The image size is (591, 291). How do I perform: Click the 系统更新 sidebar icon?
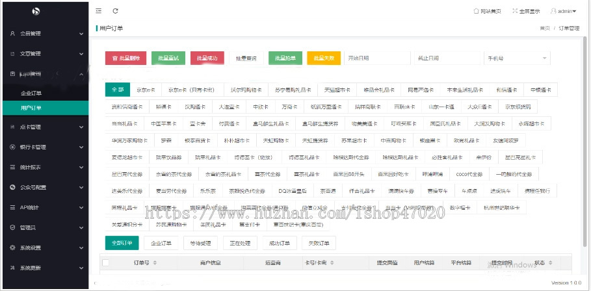point(12,268)
